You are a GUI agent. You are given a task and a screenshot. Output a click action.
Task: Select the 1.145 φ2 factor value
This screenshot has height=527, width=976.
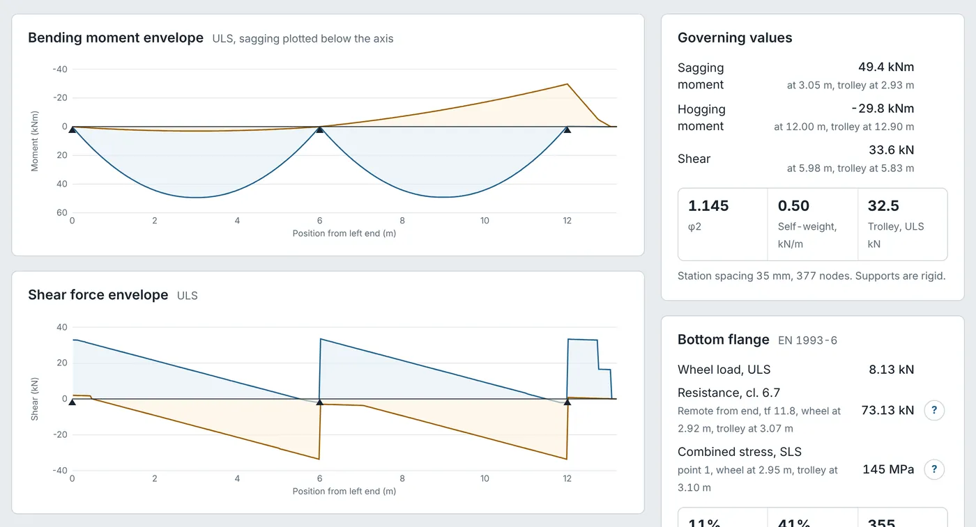(708, 205)
